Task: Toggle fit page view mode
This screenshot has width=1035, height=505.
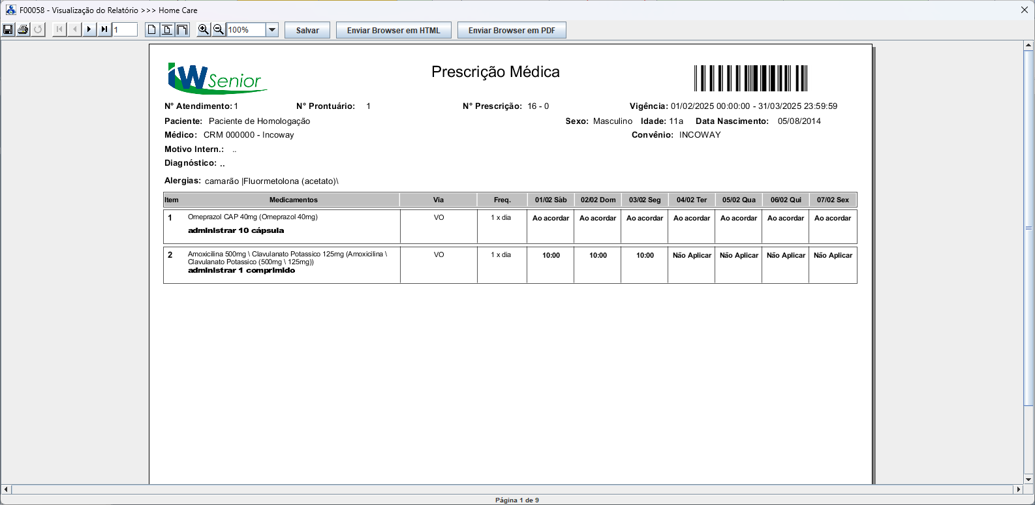Action: [167, 29]
